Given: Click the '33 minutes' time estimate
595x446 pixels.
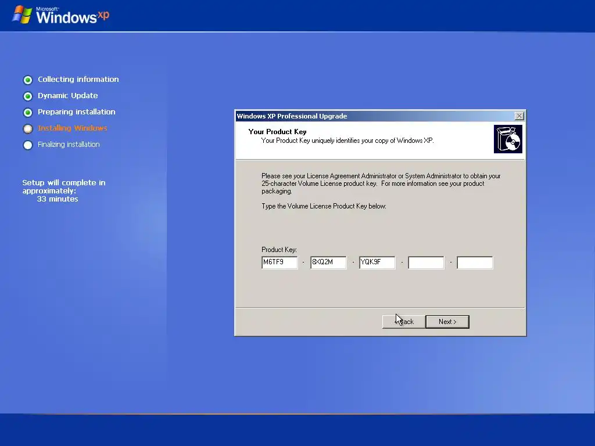Looking at the screenshot, I should (58, 199).
